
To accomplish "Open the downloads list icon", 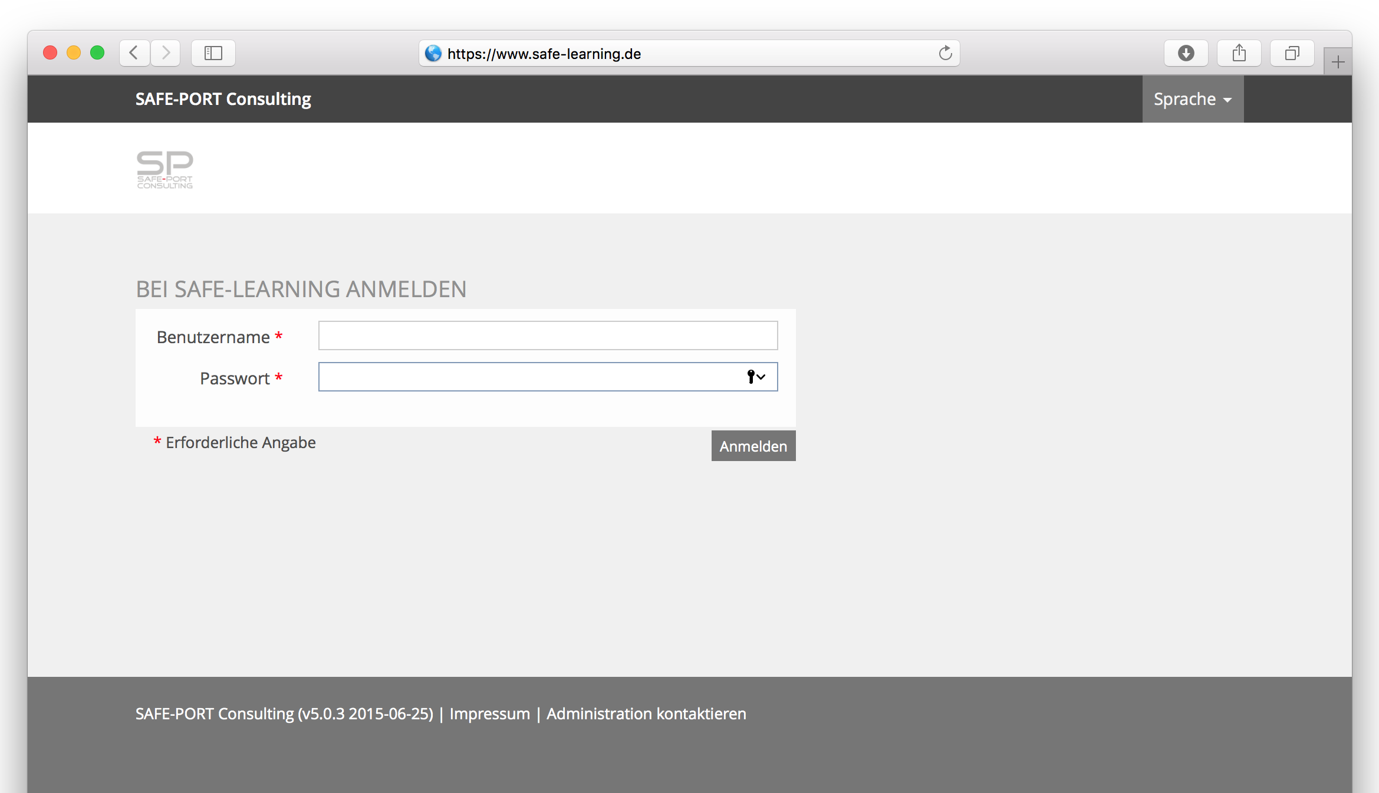I will tap(1186, 53).
